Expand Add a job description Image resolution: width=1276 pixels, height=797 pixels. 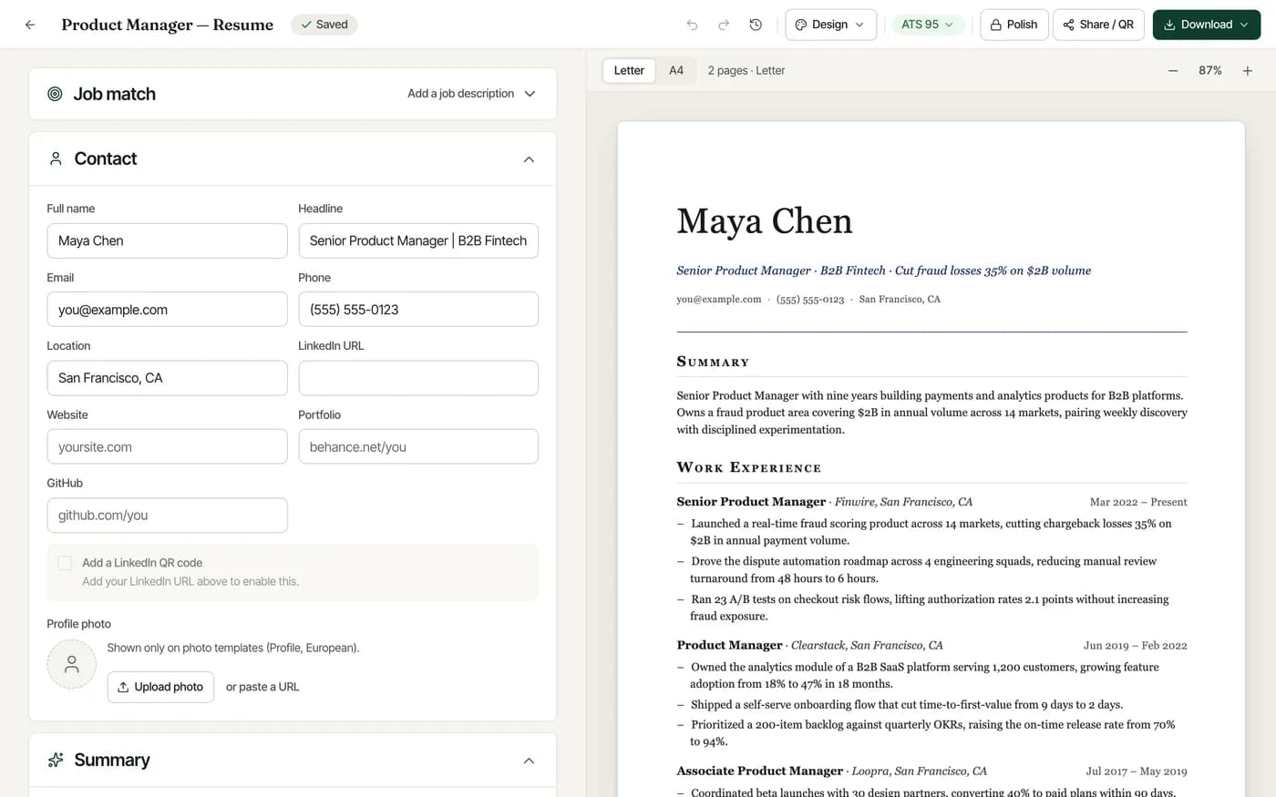[x=471, y=94]
